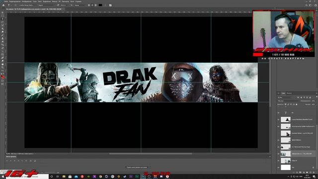318x179 pixels.
Task: Click Create new layer icon
Action: click(x=310, y=173)
